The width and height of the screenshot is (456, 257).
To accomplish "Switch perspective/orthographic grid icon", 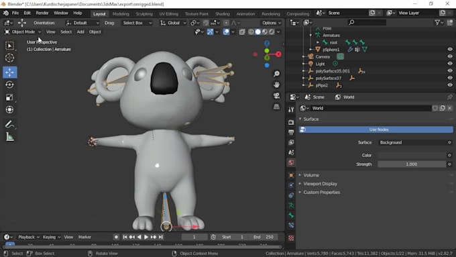I will tap(276, 107).
